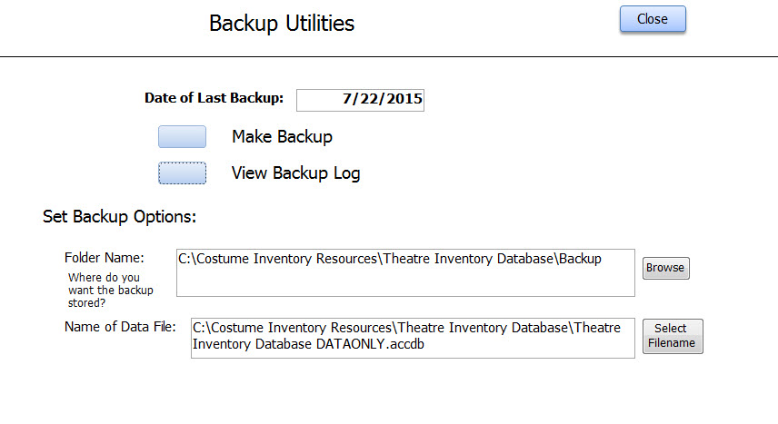Image resolution: width=778 pixels, height=424 pixels.
Task: Click inside the Folder Name path field
Action: coord(405,272)
